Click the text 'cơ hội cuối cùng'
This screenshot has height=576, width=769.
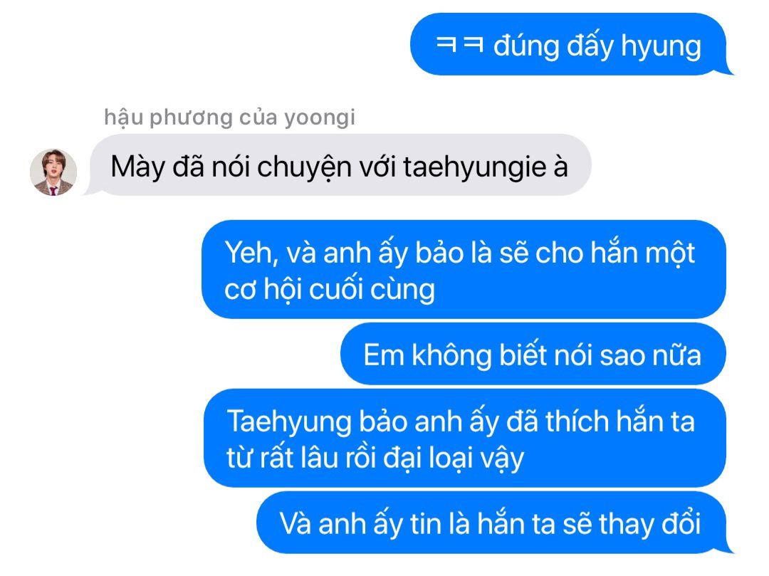(330, 290)
